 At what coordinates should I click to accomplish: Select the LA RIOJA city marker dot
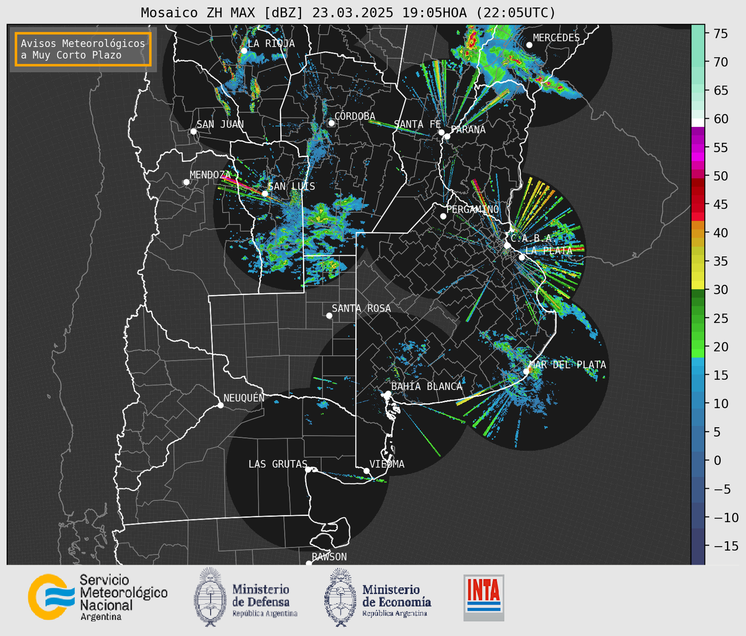coord(244,51)
